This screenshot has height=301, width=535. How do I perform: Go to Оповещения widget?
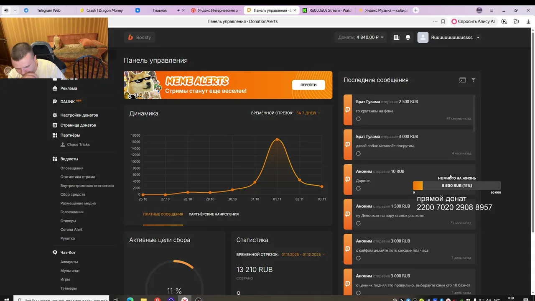(x=72, y=168)
